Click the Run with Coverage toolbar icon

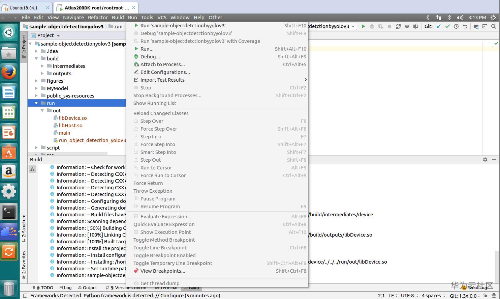pyautogui.click(x=381, y=26)
